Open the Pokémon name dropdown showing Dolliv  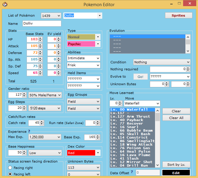pos(100,15)
